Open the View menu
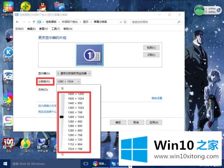The width and height of the screenshot is (224, 168). tap(43, 29)
